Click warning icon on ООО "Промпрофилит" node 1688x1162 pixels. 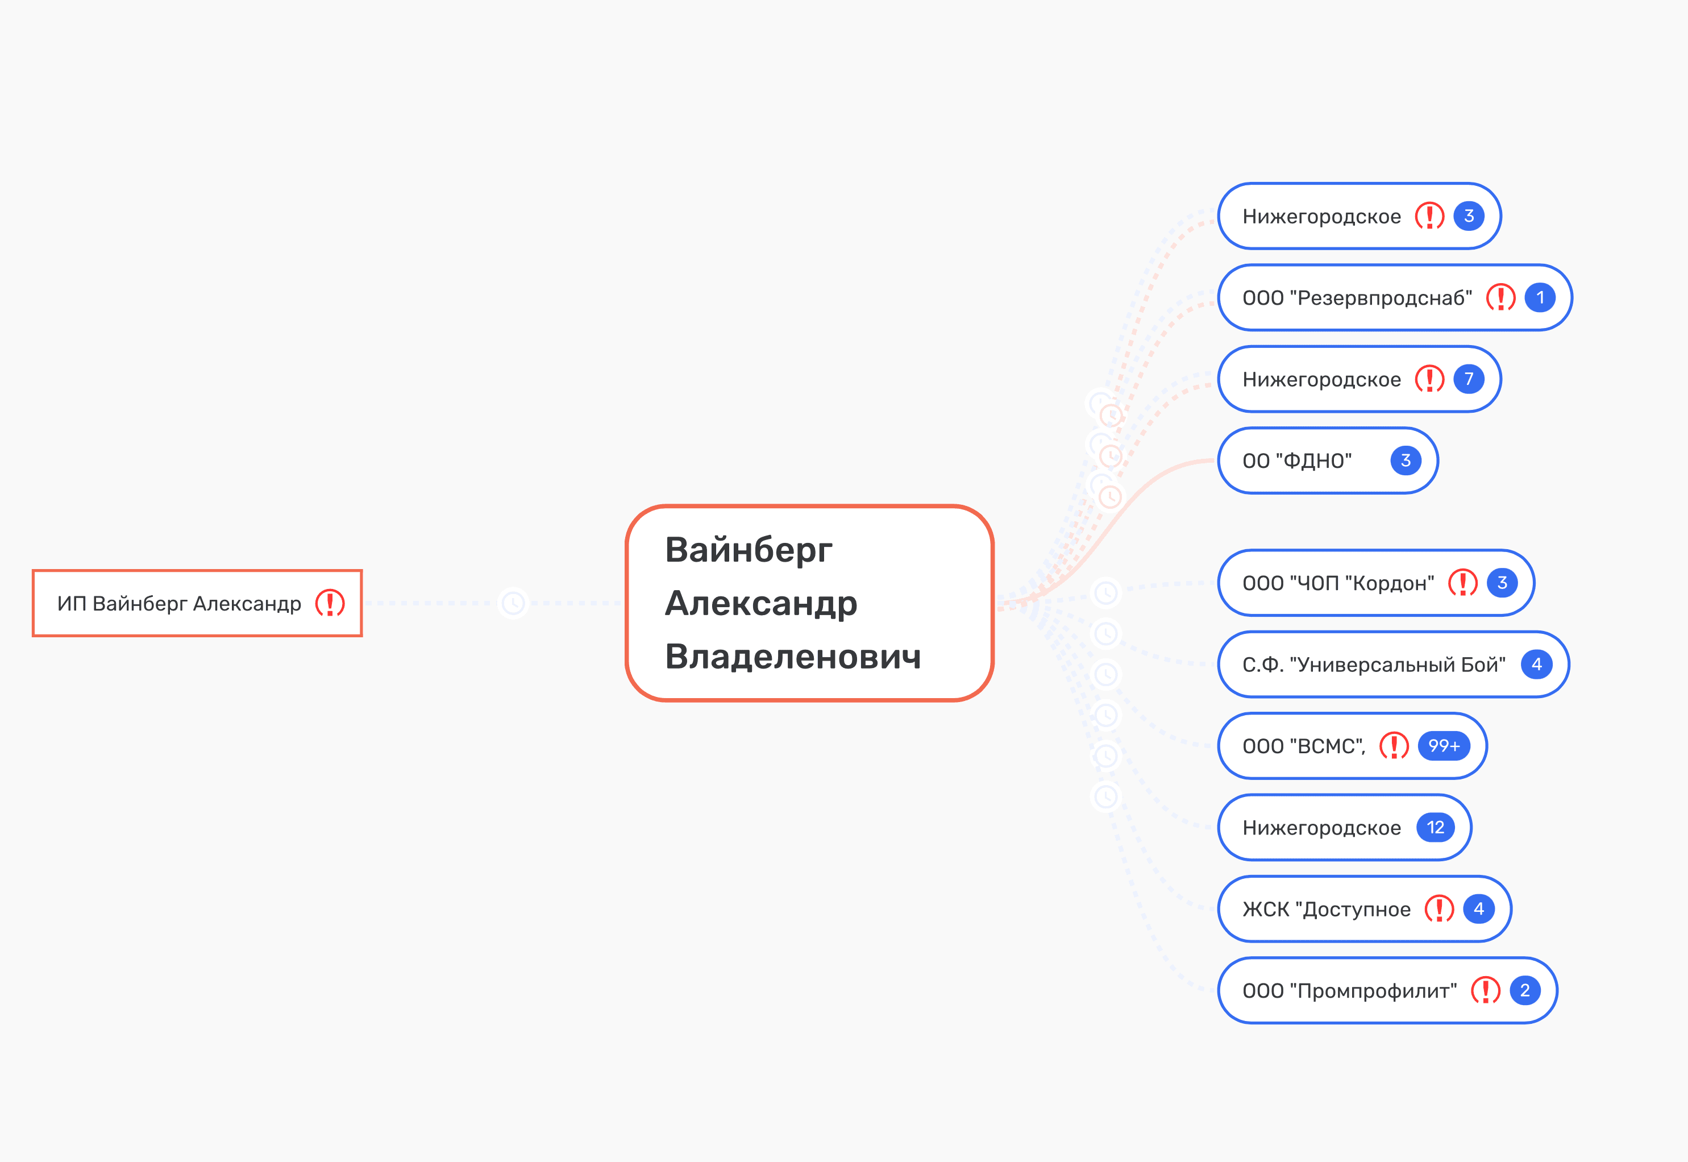point(1485,991)
